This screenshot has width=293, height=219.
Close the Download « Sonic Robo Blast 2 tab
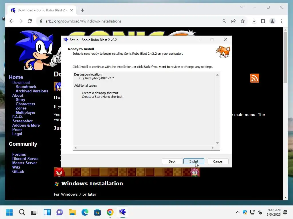click(71, 10)
